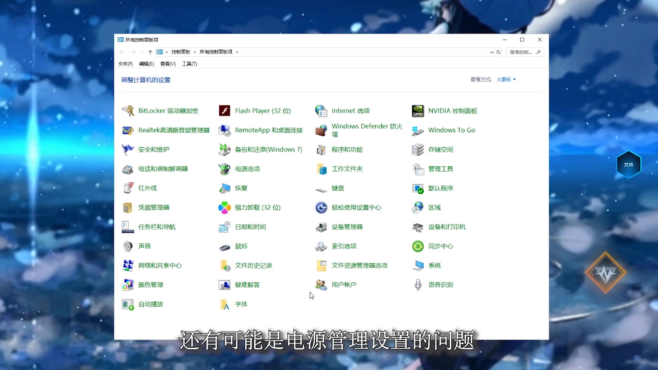
Task: Open 强力卸载 (32 位)
Action: pos(257,207)
